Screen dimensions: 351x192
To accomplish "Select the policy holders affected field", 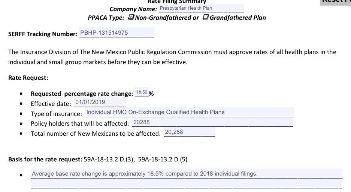I will [212, 122].
